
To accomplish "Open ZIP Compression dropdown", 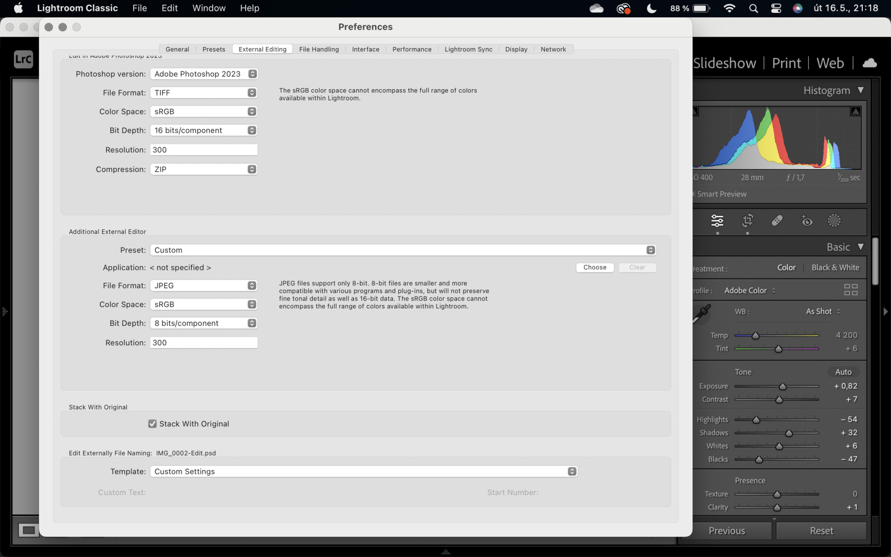I will tap(204, 169).
